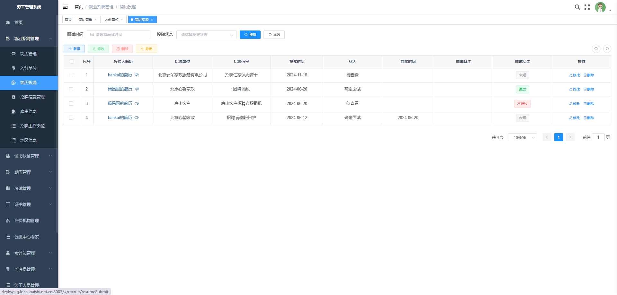This screenshot has width=617, height=295.
Task: Click 修改 in row 2
Action: (575, 89)
